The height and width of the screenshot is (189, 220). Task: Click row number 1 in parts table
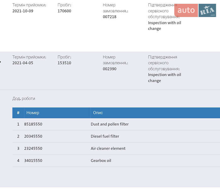[18, 124]
